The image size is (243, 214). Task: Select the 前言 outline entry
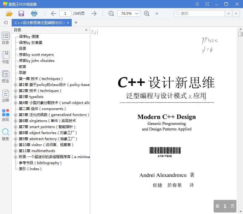point(22,67)
